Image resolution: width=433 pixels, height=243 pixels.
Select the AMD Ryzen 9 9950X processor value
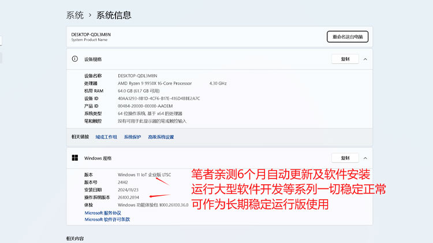point(155,83)
